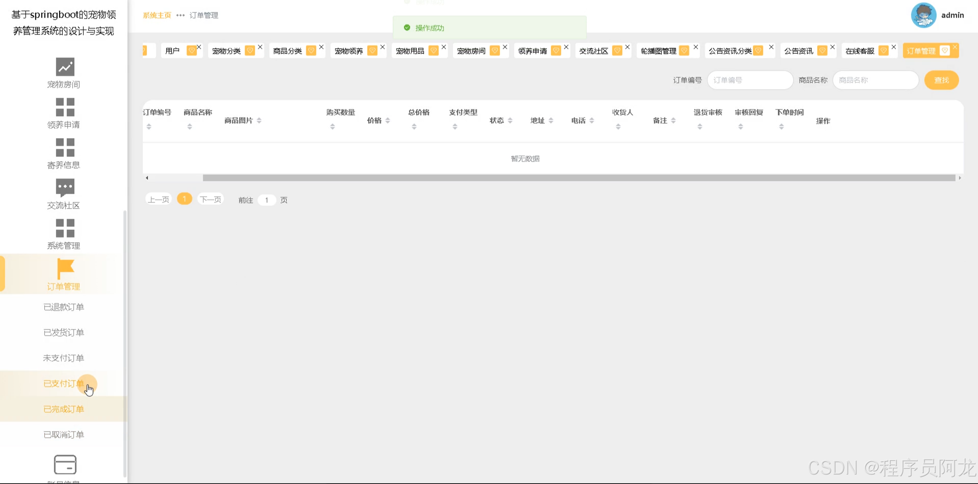Click the 宠物房间 chart icon in sidebar
Screen dimensions: 978x484
pyautogui.click(x=65, y=67)
